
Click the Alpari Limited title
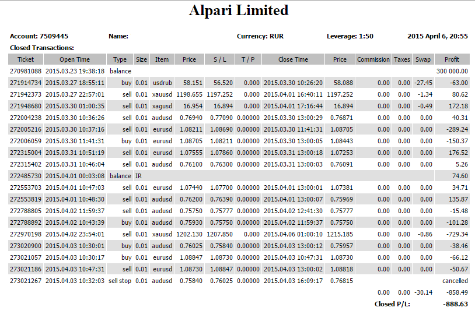pos(239,10)
